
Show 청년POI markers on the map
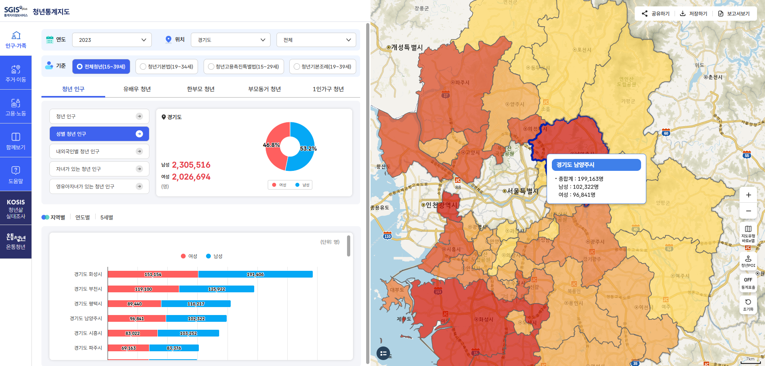point(748,261)
